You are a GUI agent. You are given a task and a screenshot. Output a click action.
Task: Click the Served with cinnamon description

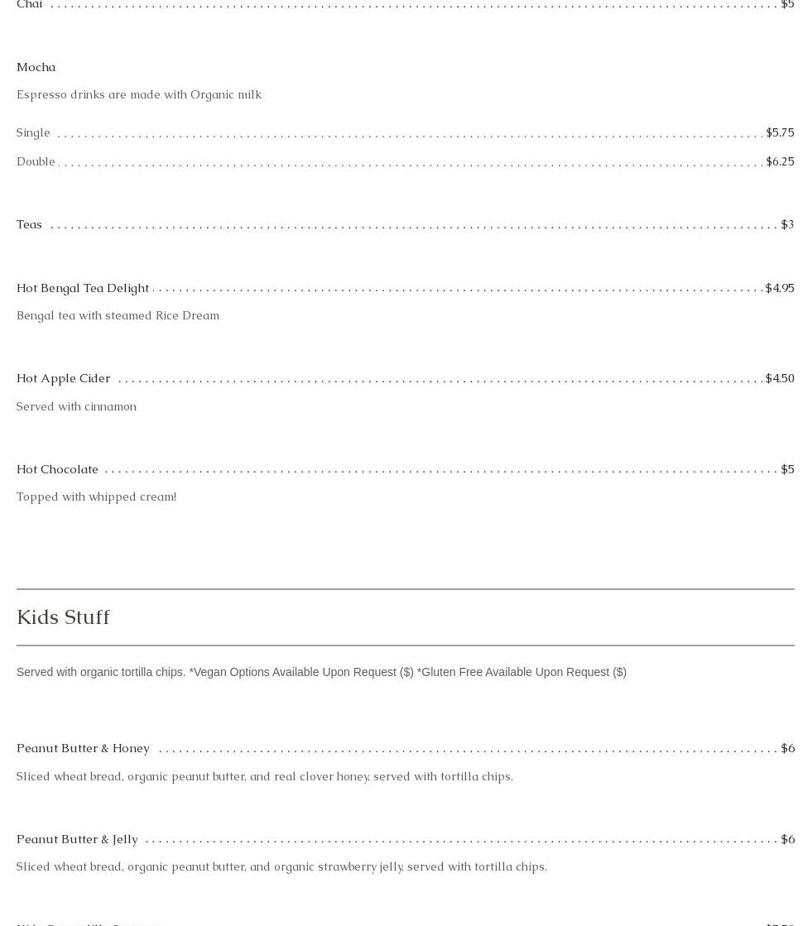point(76,406)
